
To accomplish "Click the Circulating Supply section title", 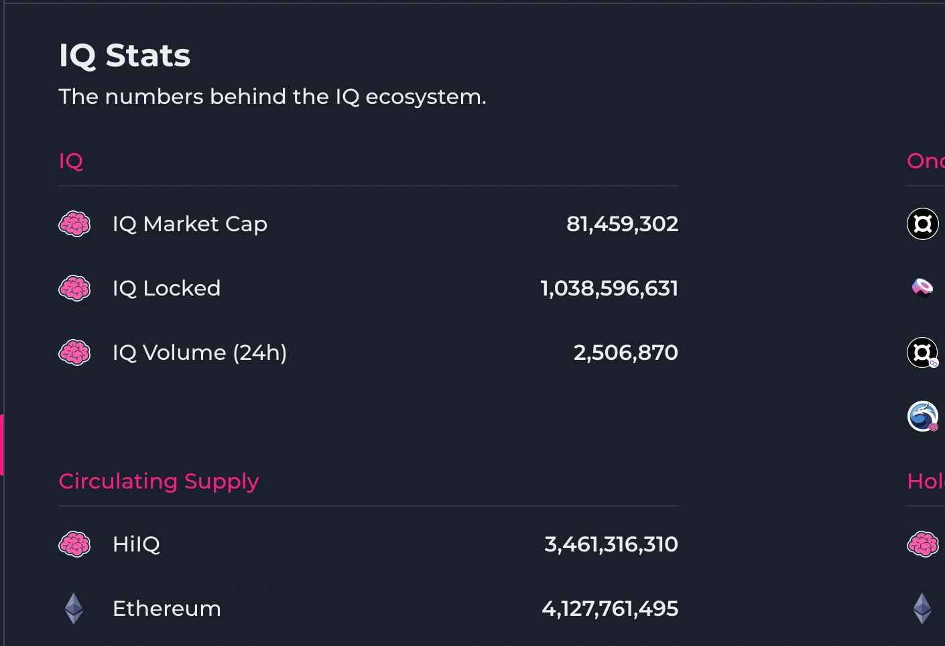I will point(159,482).
